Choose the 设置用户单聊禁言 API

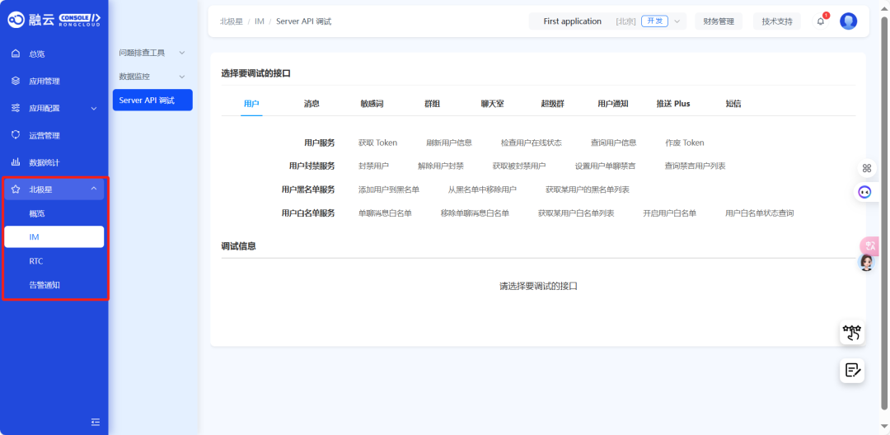point(605,166)
